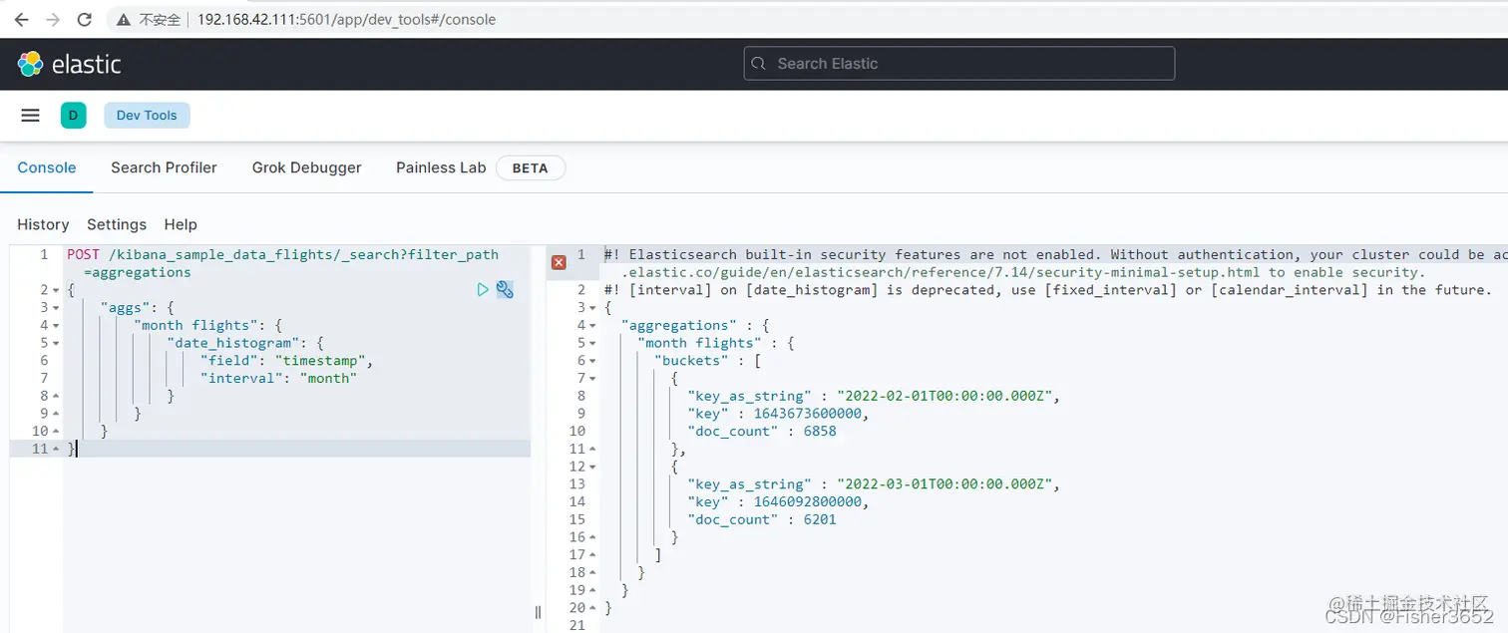Viewport: 1508px width, 633px height.
Task: Click the BETA badge
Action: tap(530, 167)
